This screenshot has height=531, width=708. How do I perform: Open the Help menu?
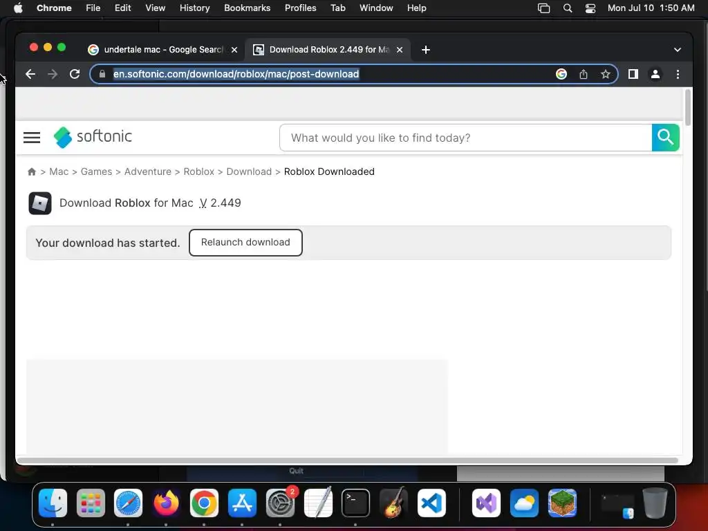(x=416, y=8)
